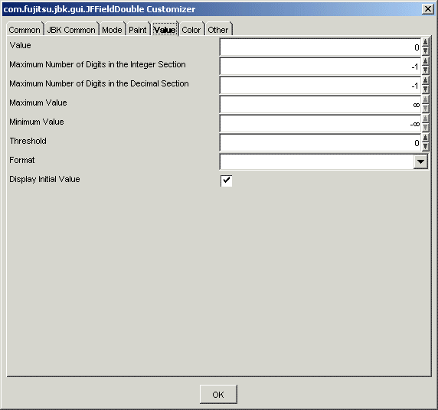Click the integer section digits field
Viewport: 438px width, 410px height.
tap(320, 66)
